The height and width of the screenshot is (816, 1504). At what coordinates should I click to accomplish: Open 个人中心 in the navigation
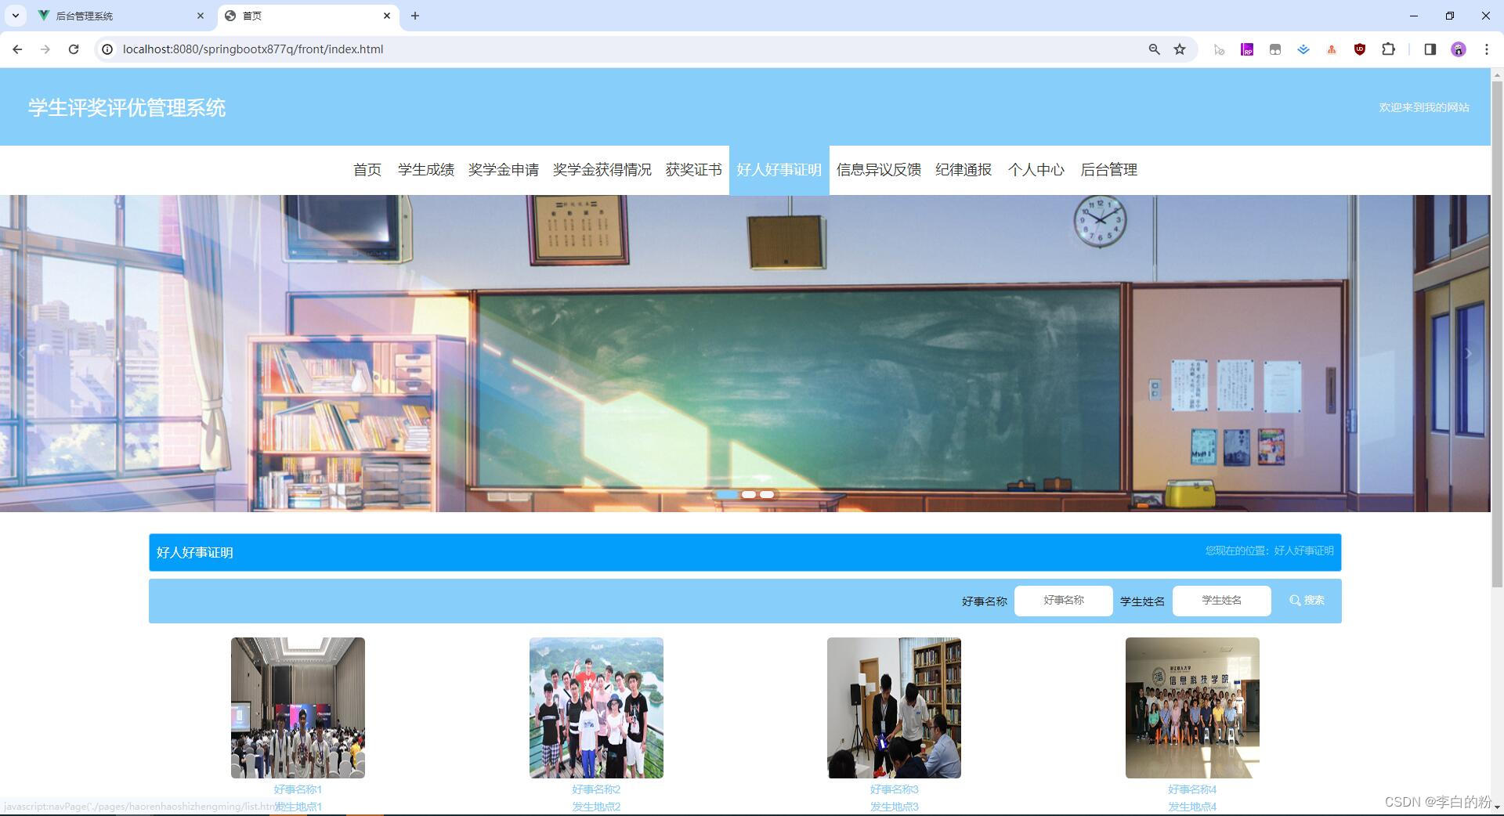tap(1036, 170)
